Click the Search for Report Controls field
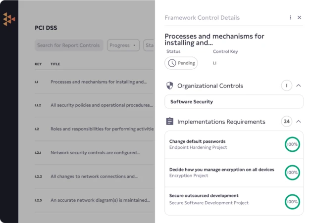 tap(69, 45)
